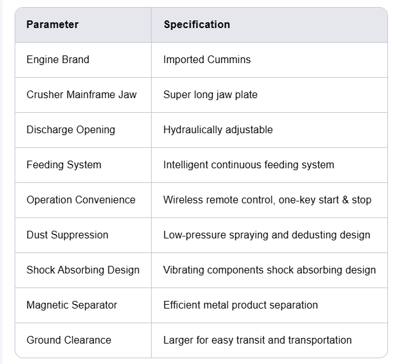402x364 pixels.
Task: Click Efficient metal product separation text
Action: (x=240, y=305)
